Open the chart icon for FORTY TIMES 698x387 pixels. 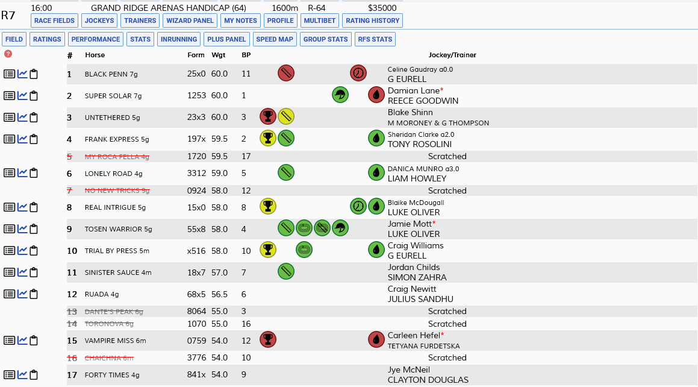coord(22,375)
